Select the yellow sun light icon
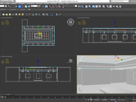Viewport: 136px width, 102px height. pos(20,14)
